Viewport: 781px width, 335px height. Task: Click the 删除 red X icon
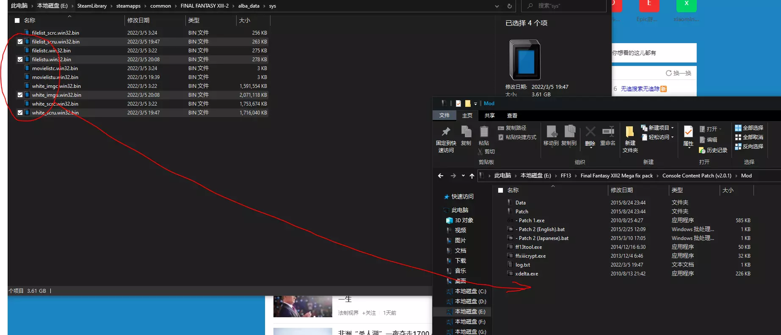[x=590, y=131]
